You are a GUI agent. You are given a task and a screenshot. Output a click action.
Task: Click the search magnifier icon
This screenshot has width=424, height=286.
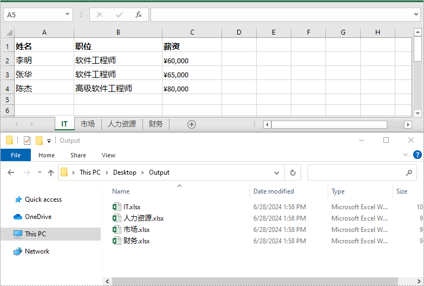pos(409,172)
